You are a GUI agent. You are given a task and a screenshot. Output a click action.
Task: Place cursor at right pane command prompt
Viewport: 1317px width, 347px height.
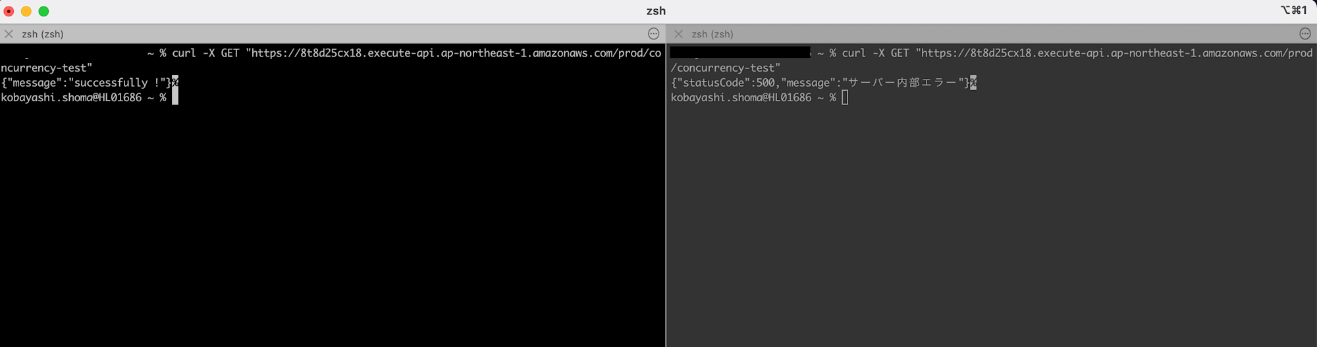845,97
